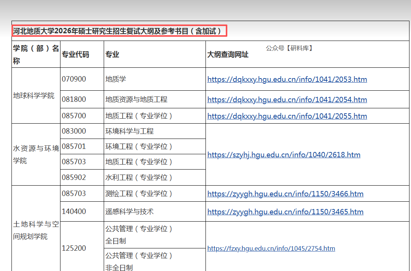Select the 地球科学学院 cell
This screenshot has height=271, width=411.
(34, 96)
